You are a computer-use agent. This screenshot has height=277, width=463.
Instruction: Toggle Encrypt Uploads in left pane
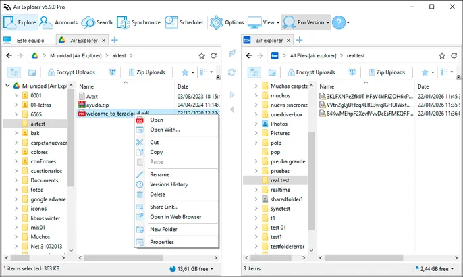point(72,72)
